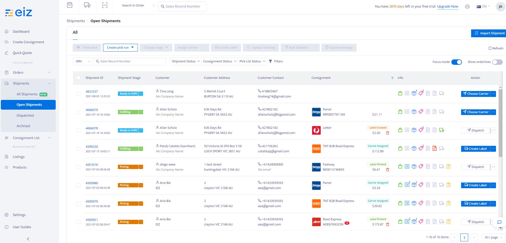Click the red document alert icon for shipment 4599250
Viewport: 506px width, 243px height.
pyautogui.click(x=435, y=148)
